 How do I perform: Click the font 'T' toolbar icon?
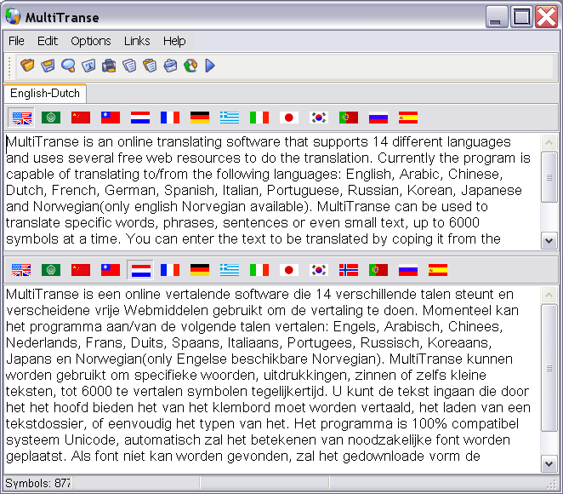pyautogui.click(x=88, y=66)
